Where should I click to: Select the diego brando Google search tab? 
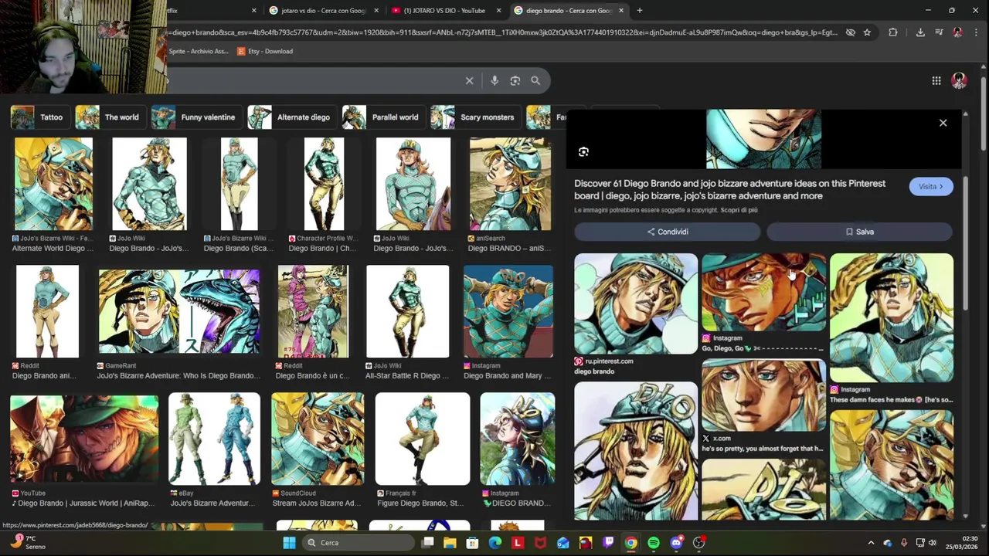(x=569, y=11)
